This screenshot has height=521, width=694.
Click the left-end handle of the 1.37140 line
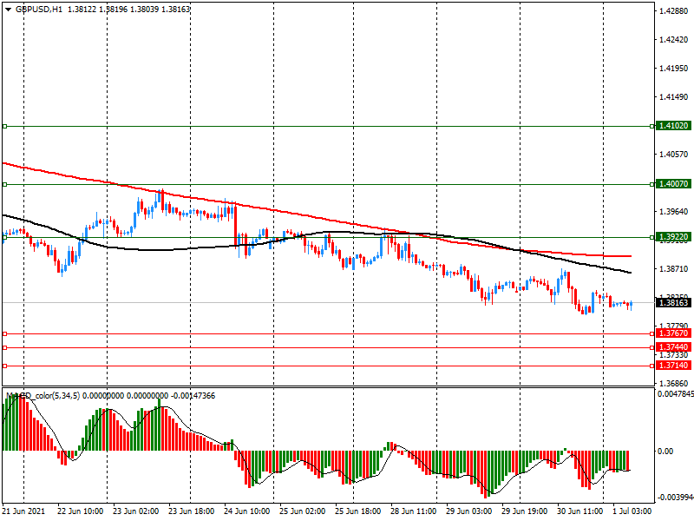[x=5, y=366]
